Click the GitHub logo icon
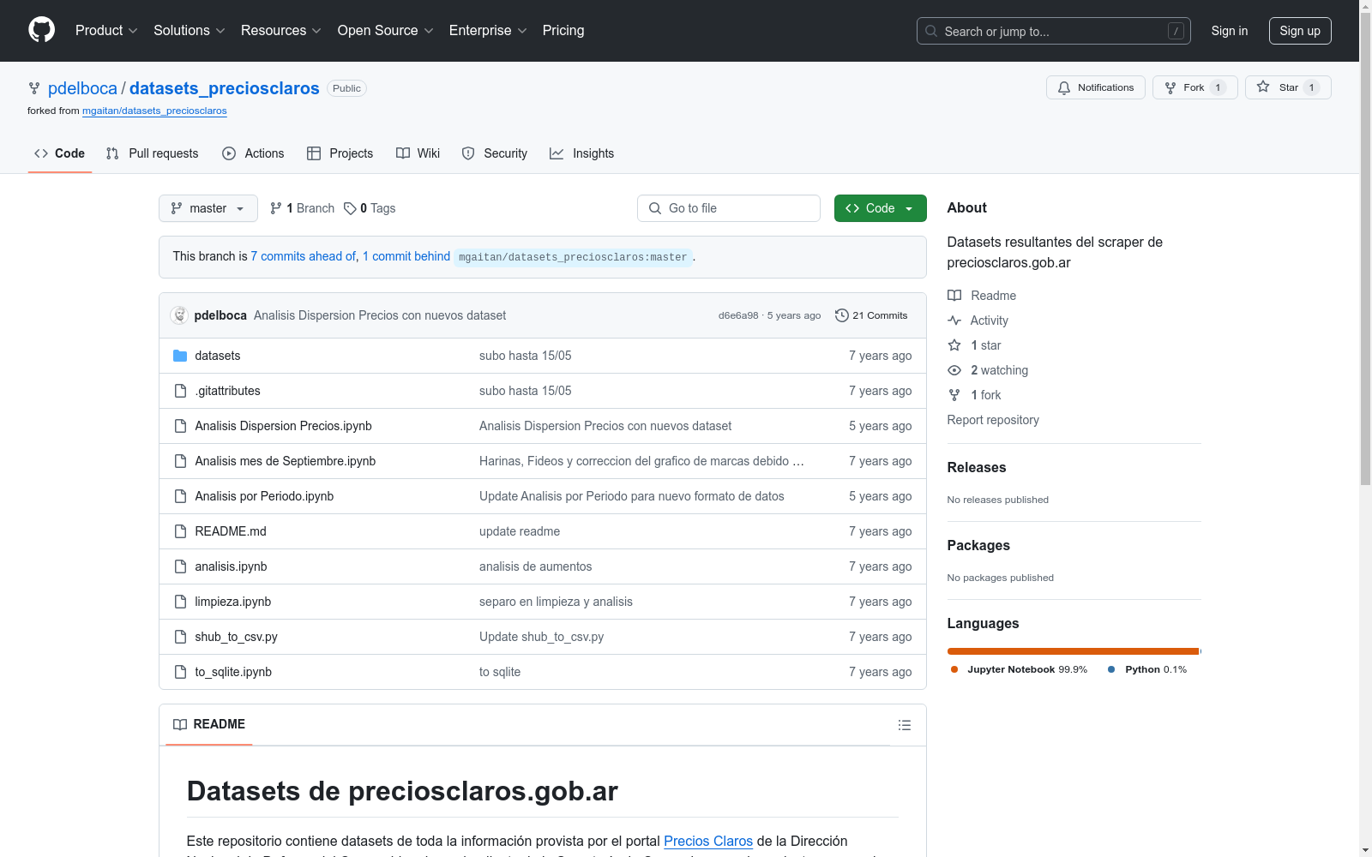The image size is (1372, 857). 41,30
